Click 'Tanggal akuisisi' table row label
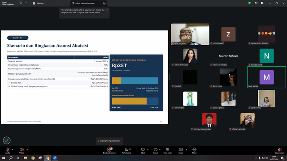This screenshot has width=287, height=161. [x=15, y=61]
